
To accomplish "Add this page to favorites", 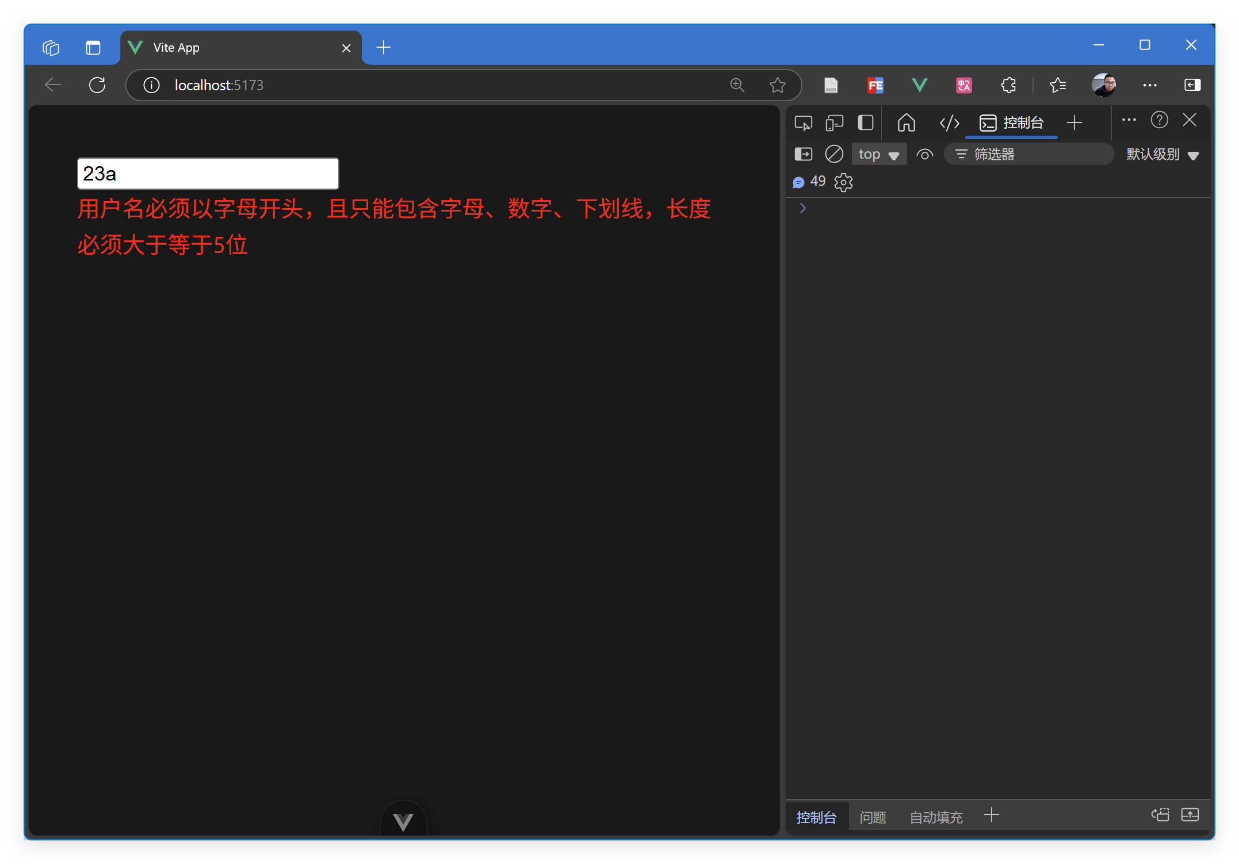I will (x=778, y=85).
